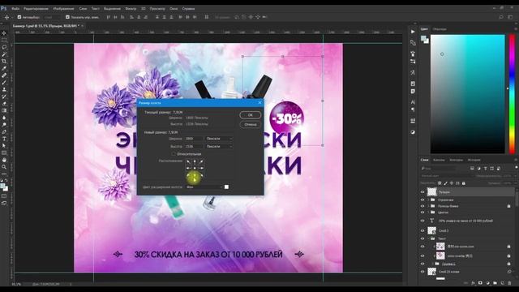This screenshot has width=519, height=292.
Task: Click the new canvas height input field
Action: pyautogui.click(x=194, y=146)
